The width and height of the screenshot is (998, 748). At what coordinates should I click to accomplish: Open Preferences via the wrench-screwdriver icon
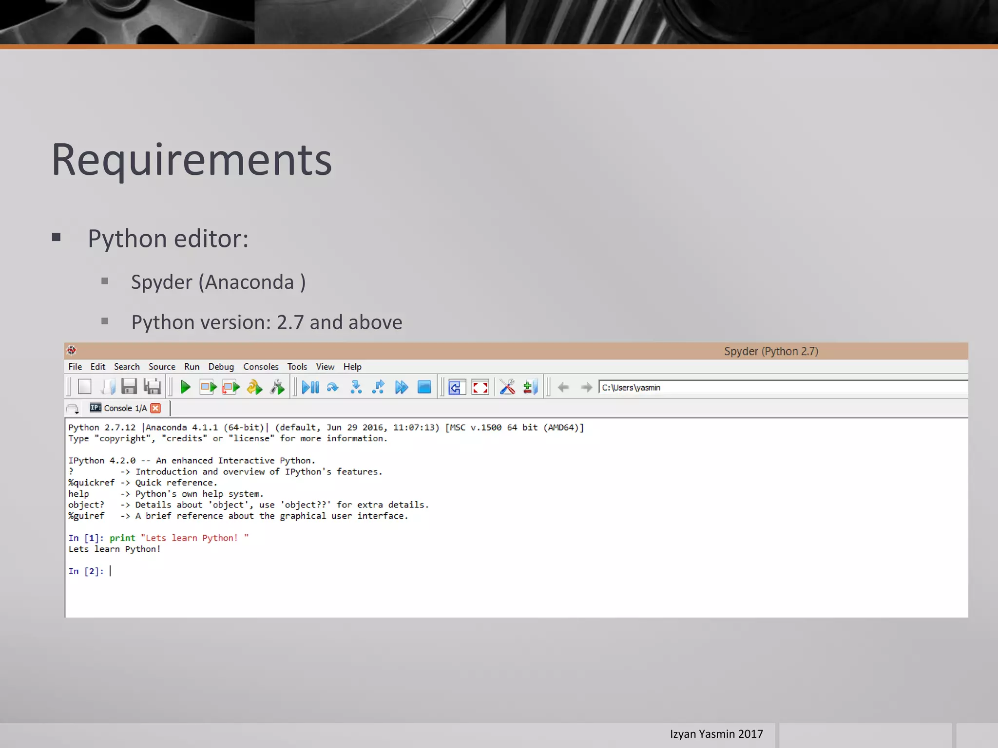coord(507,388)
